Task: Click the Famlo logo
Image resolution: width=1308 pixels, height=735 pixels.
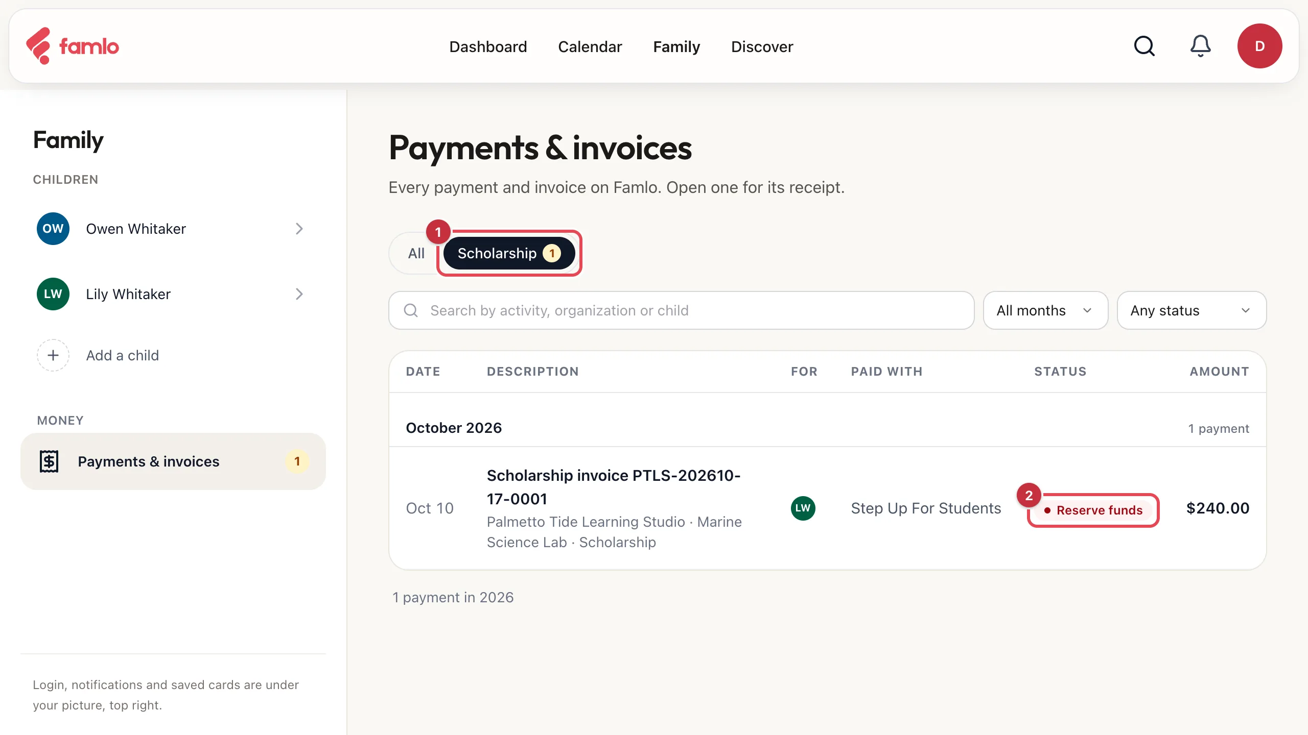Action: pyautogui.click(x=73, y=46)
